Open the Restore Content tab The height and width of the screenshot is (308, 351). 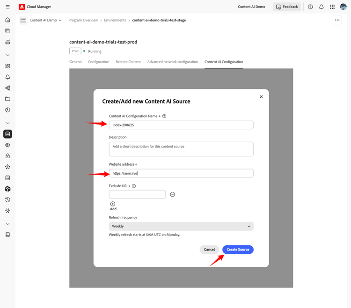128,62
